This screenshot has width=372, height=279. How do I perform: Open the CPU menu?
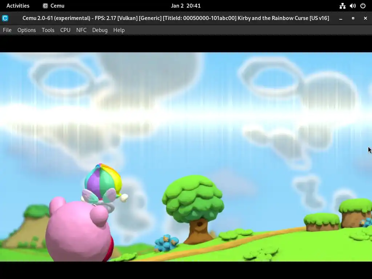65,30
